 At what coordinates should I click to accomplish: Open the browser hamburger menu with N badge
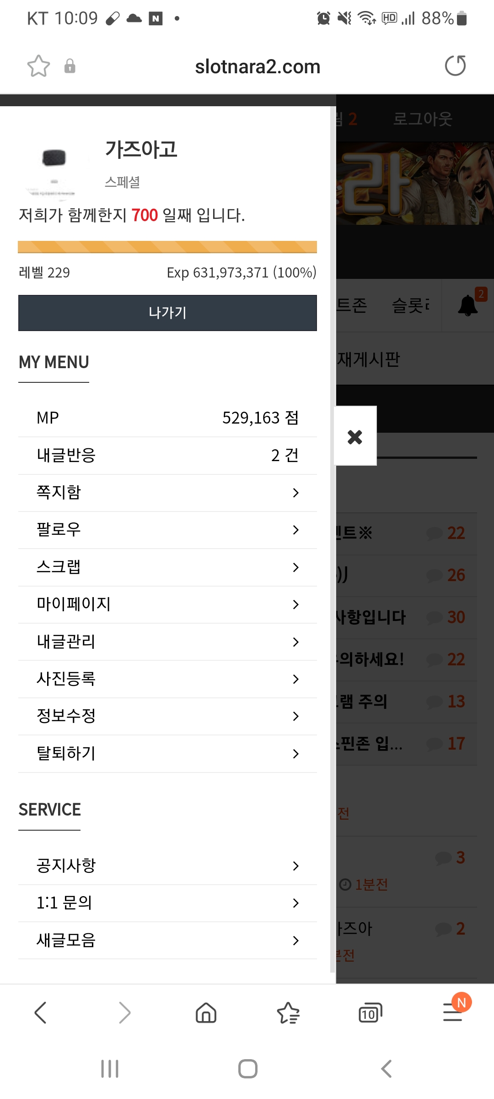click(x=453, y=1012)
